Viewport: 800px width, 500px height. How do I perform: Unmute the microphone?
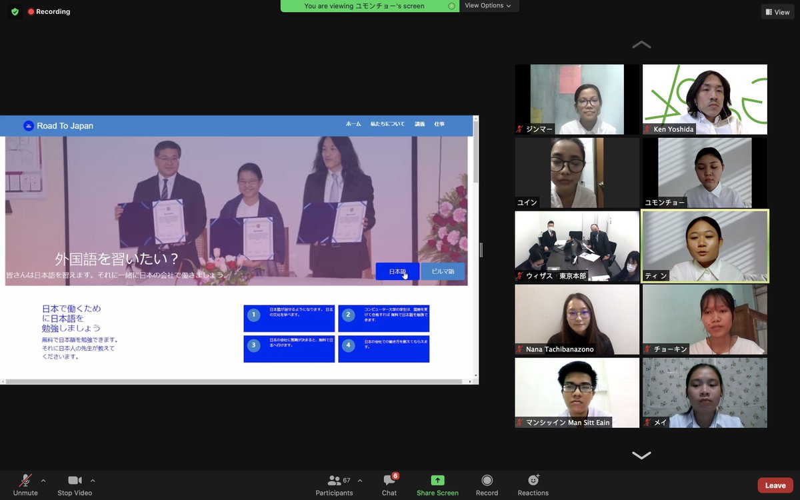point(25,485)
